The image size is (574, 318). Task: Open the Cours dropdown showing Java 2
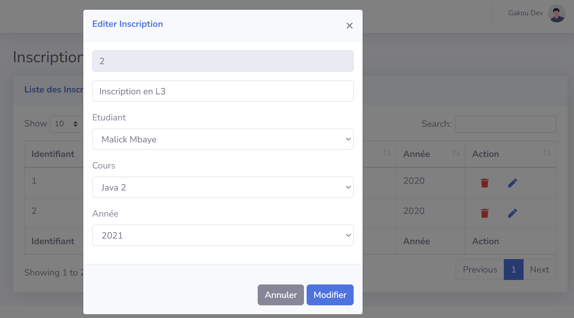pos(223,187)
